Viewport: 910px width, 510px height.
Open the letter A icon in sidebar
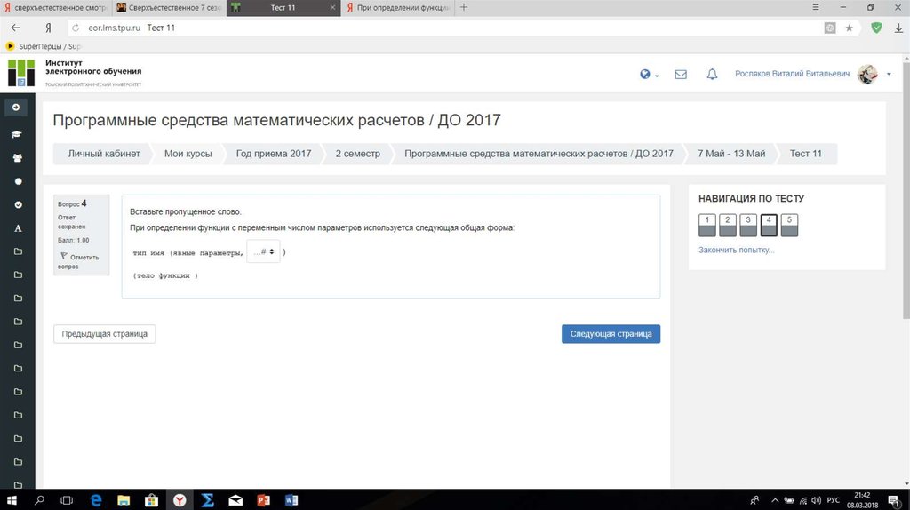[18, 228]
